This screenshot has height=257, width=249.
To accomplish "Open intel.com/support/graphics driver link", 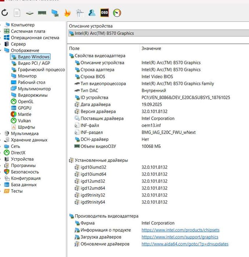I will point(180,237).
